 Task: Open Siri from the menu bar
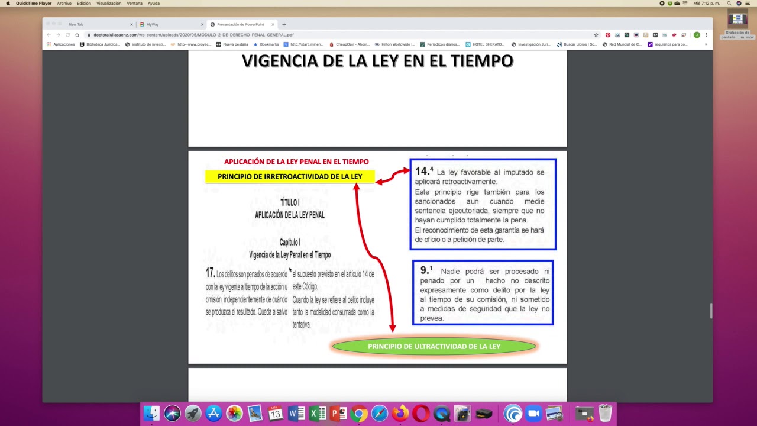click(x=739, y=4)
